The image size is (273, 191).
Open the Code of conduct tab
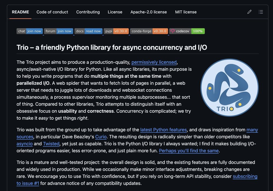point(52,12)
